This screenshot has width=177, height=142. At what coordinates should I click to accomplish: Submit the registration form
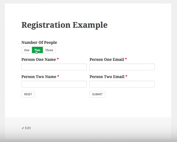click(97, 94)
